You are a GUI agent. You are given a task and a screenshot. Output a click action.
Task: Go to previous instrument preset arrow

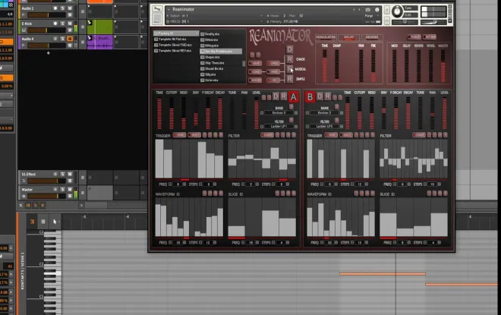tap(354, 10)
